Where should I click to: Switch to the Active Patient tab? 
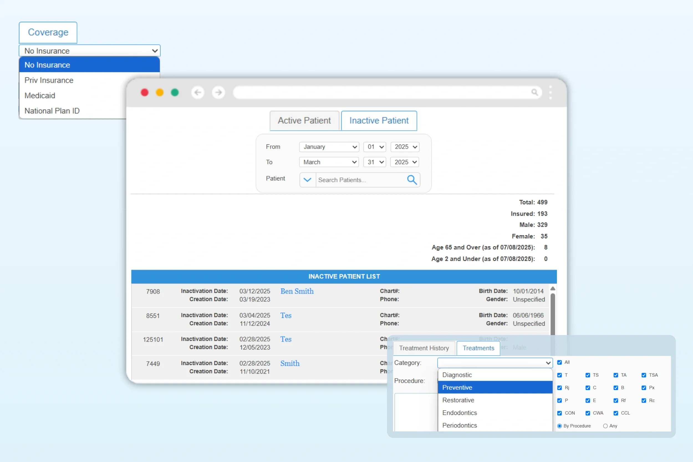304,121
